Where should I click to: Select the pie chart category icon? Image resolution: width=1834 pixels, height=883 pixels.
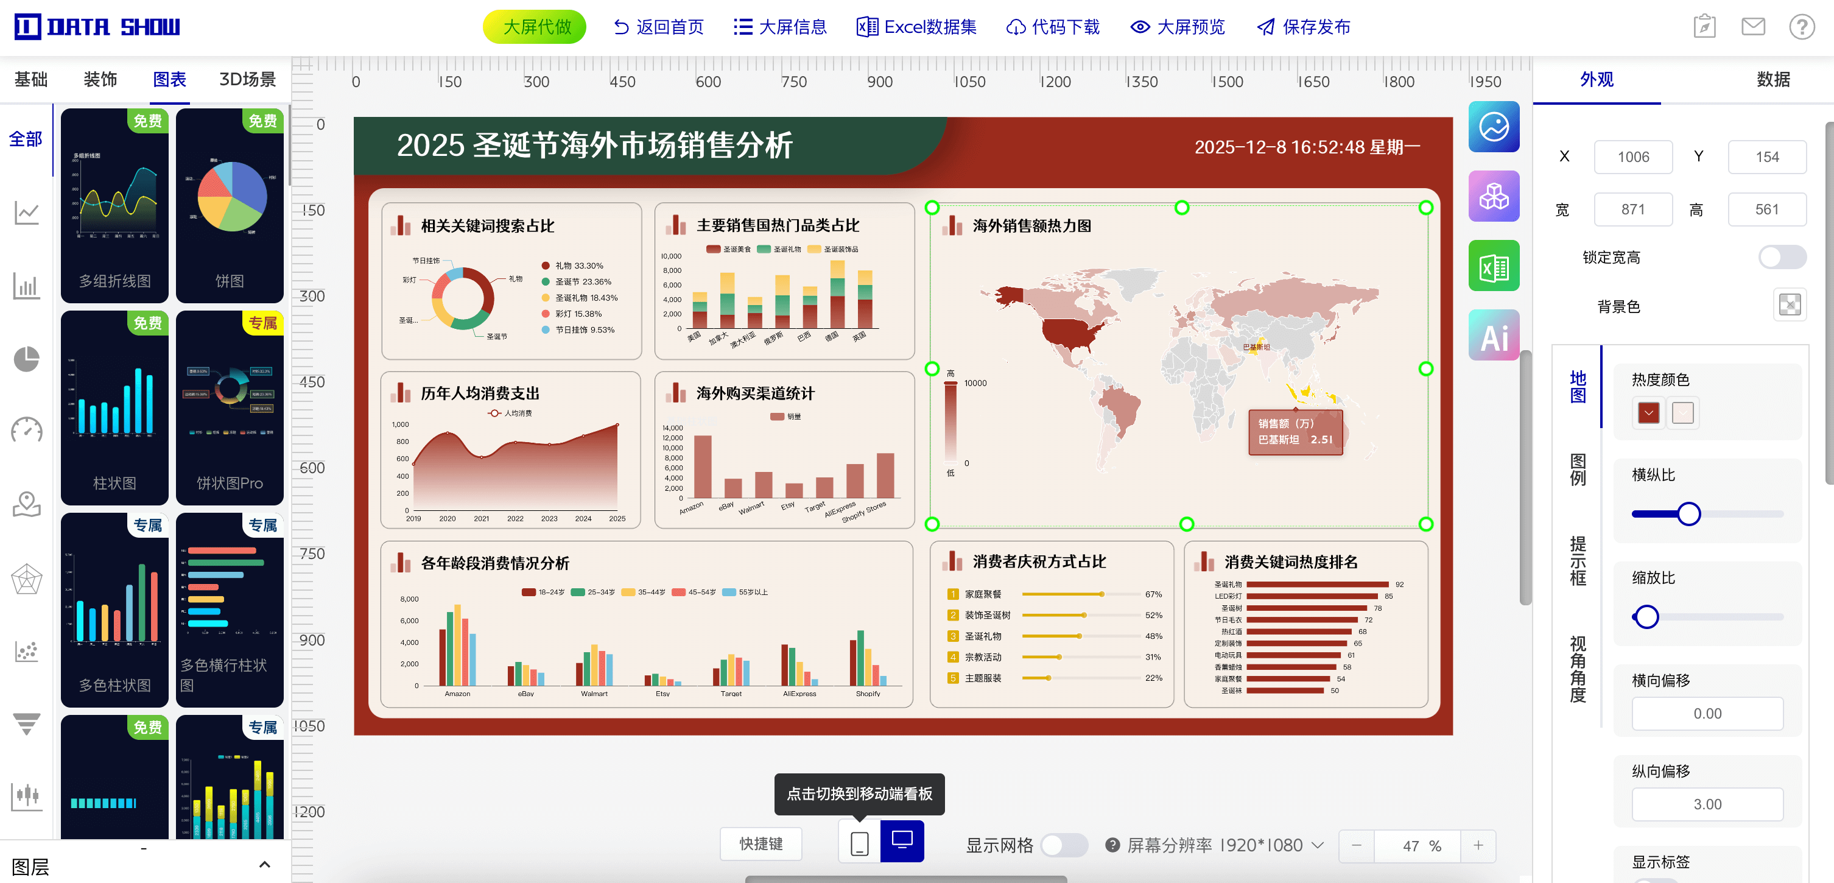[26, 359]
